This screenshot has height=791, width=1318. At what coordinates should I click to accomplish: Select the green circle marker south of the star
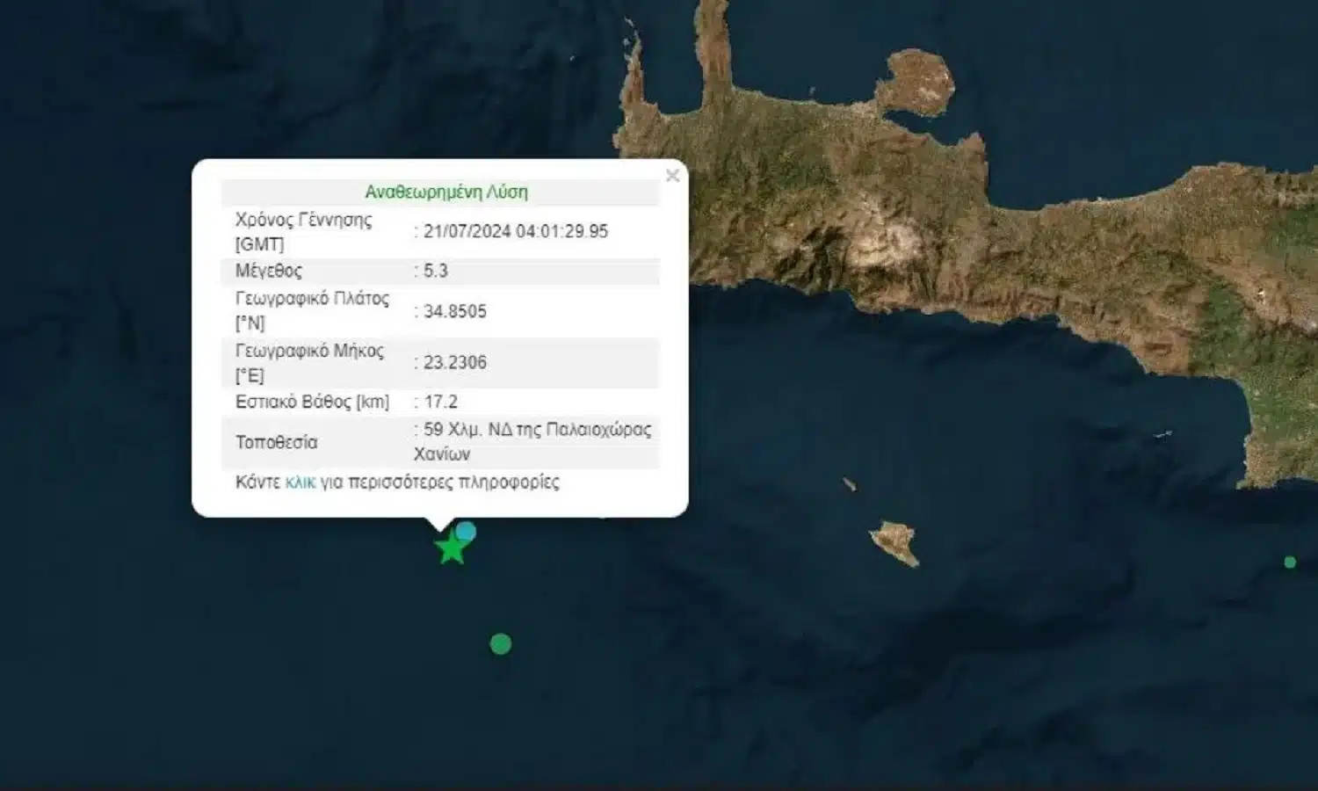[x=500, y=644]
